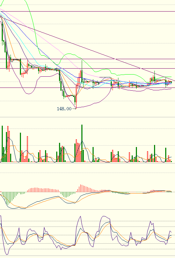
Task: Click the topmost horizontal purple line
Action: (87, 11)
